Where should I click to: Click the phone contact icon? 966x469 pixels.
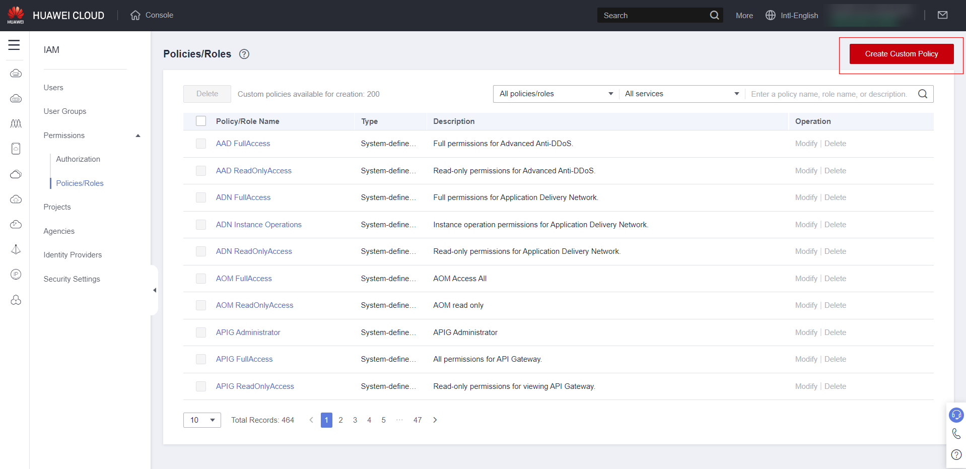[956, 434]
